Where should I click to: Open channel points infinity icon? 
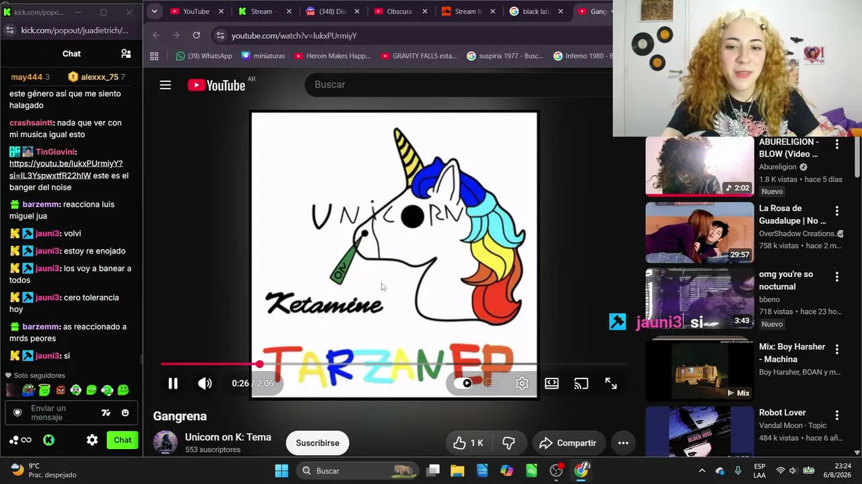pos(26,440)
